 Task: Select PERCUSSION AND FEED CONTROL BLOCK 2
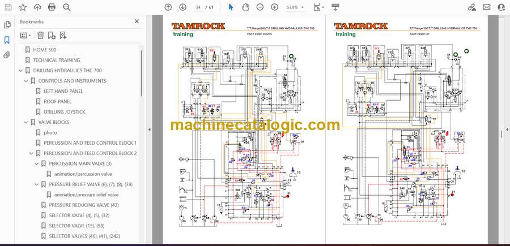(x=90, y=153)
